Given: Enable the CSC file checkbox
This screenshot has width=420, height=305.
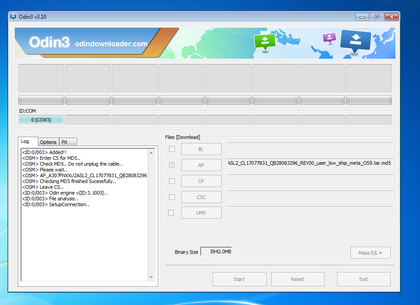Looking at the screenshot, I should pyautogui.click(x=172, y=197).
